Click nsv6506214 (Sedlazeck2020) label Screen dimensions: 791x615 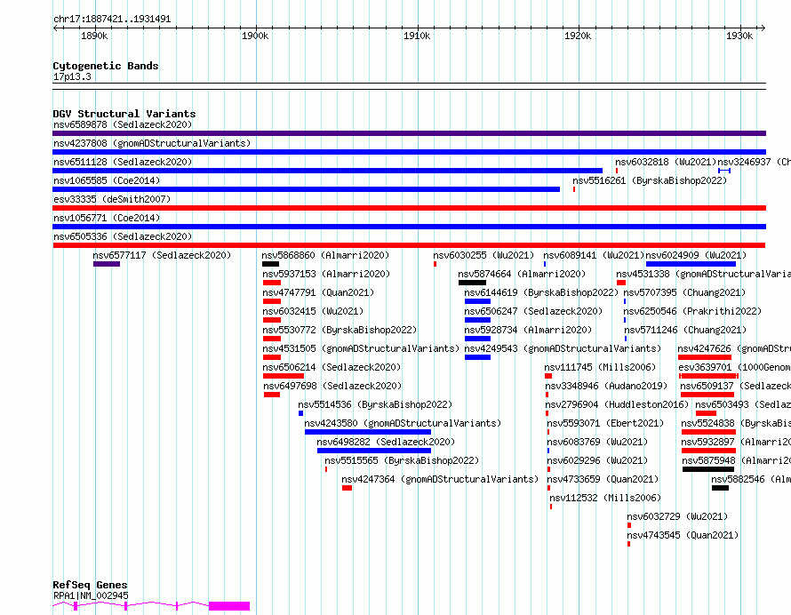(x=332, y=367)
